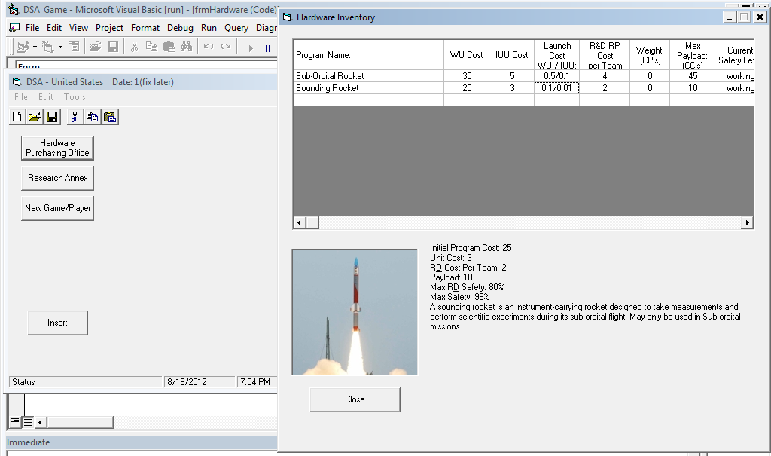
Task: Click the inventory grid's right scroll arrow
Action: pos(747,223)
